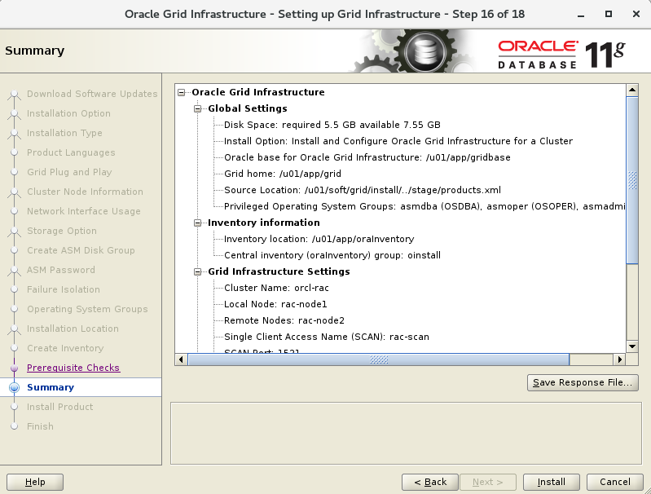Select the Oracle base gridbase row
Screen dimensions: 651x494
[367, 157]
